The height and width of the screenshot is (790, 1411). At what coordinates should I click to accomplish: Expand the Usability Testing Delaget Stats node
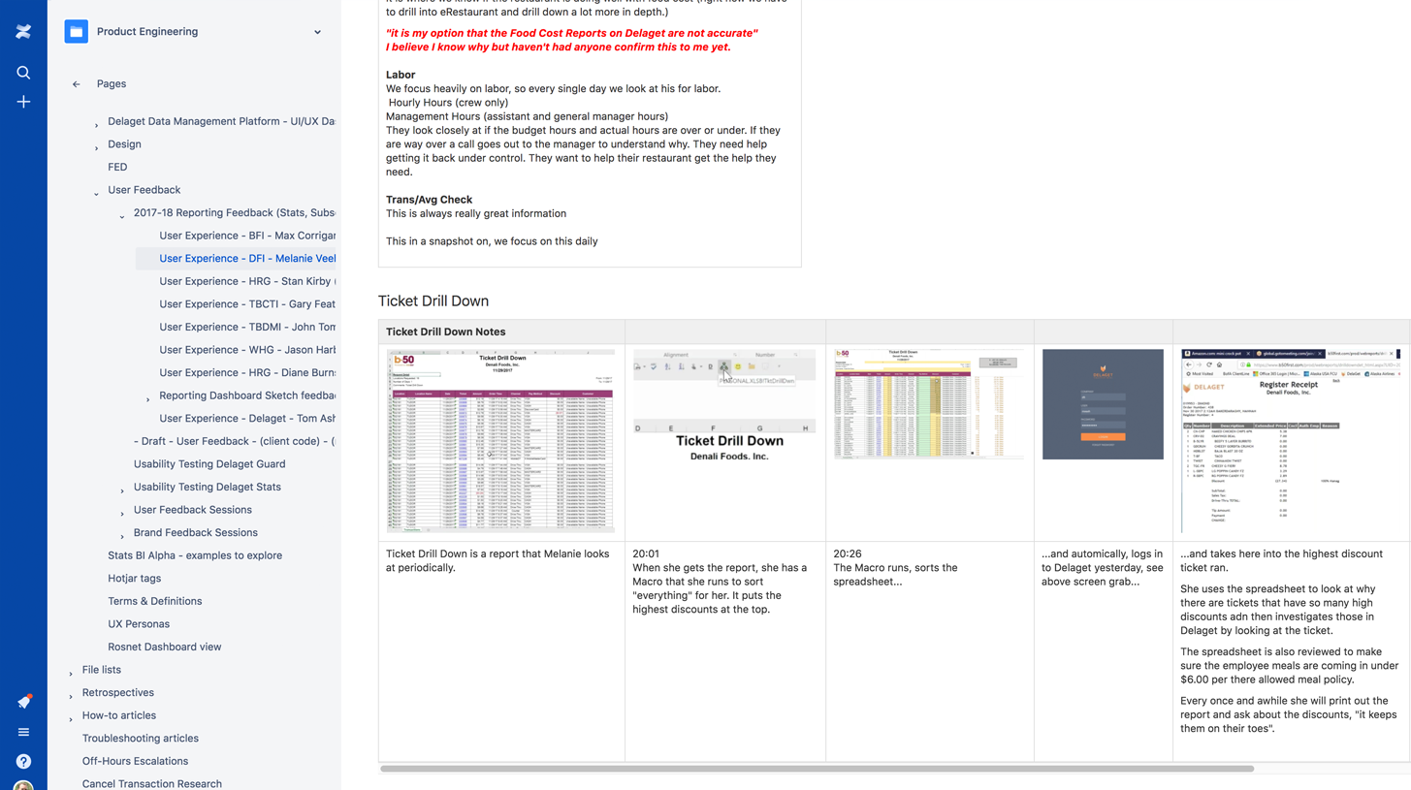click(121, 490)
